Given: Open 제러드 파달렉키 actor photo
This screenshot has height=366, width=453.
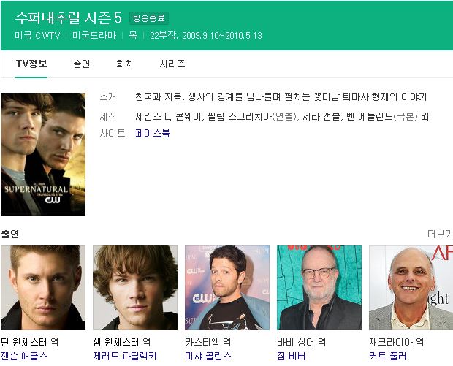Looking at the screenshot, I should [x=135, y=288].
